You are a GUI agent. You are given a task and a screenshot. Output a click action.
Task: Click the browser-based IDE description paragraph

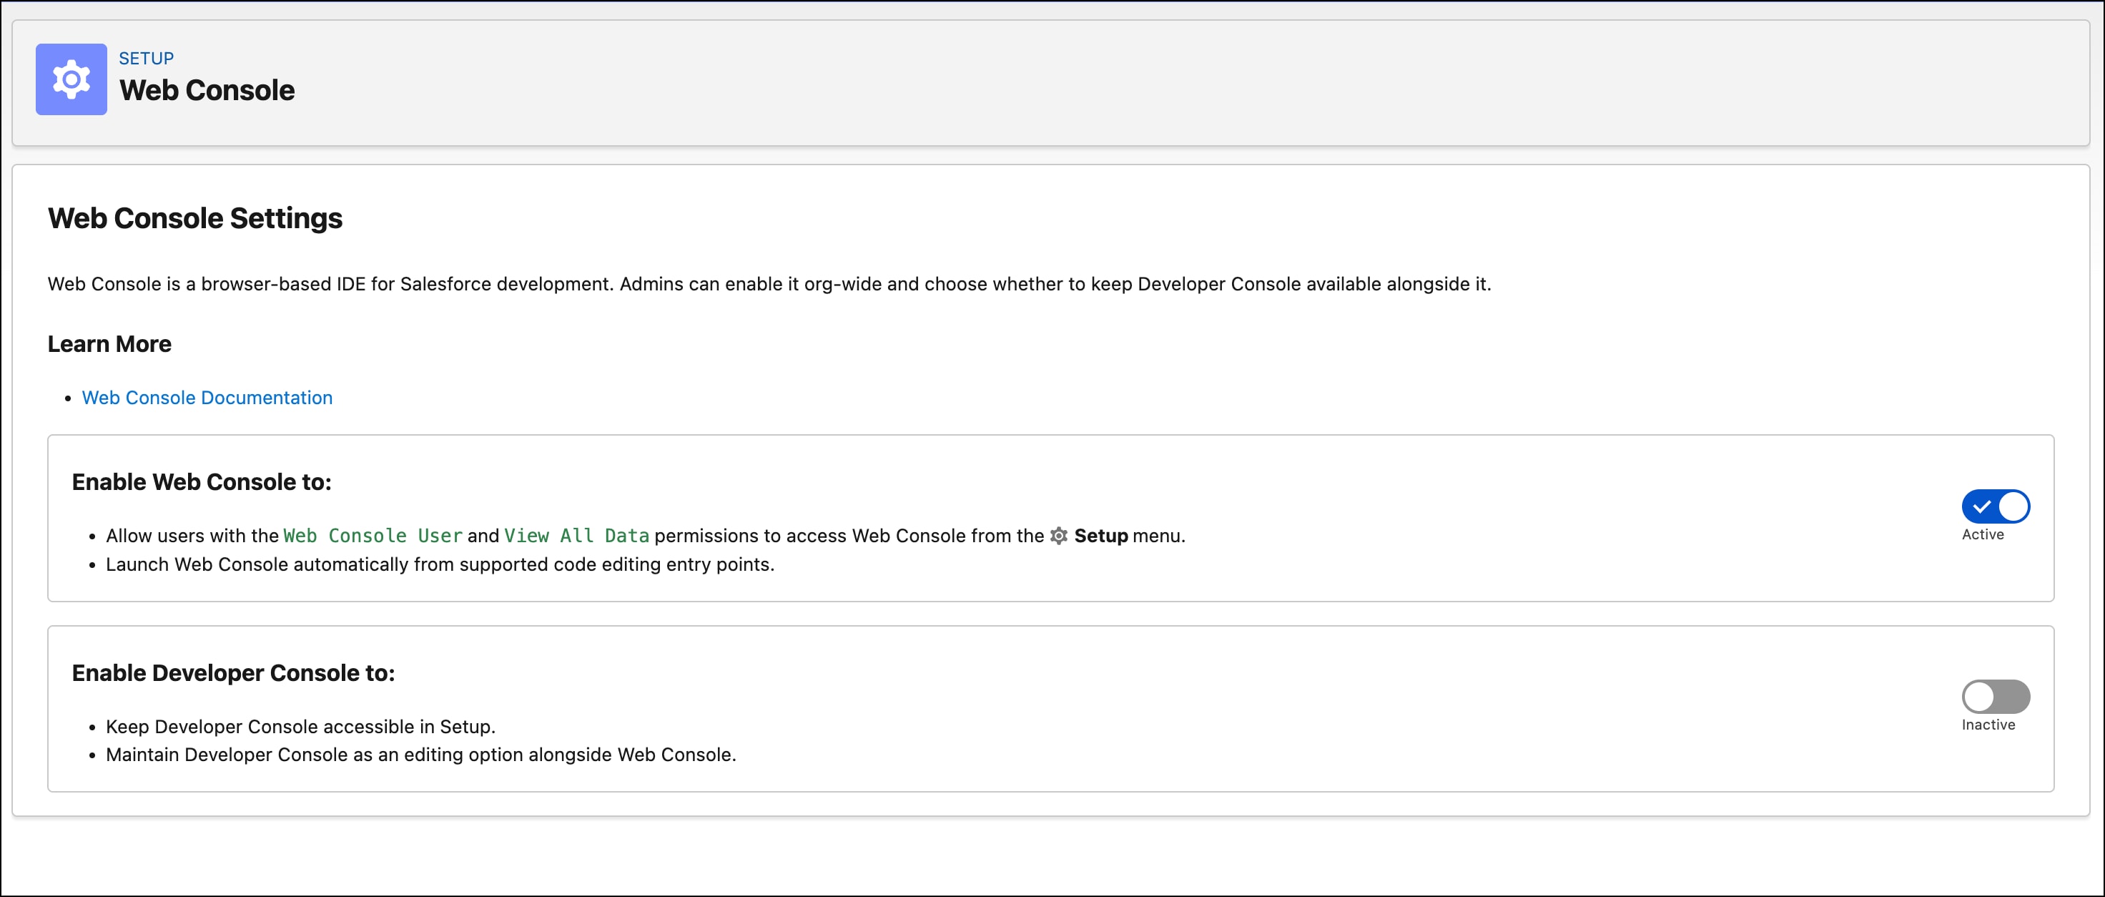(x=769, y=284)
